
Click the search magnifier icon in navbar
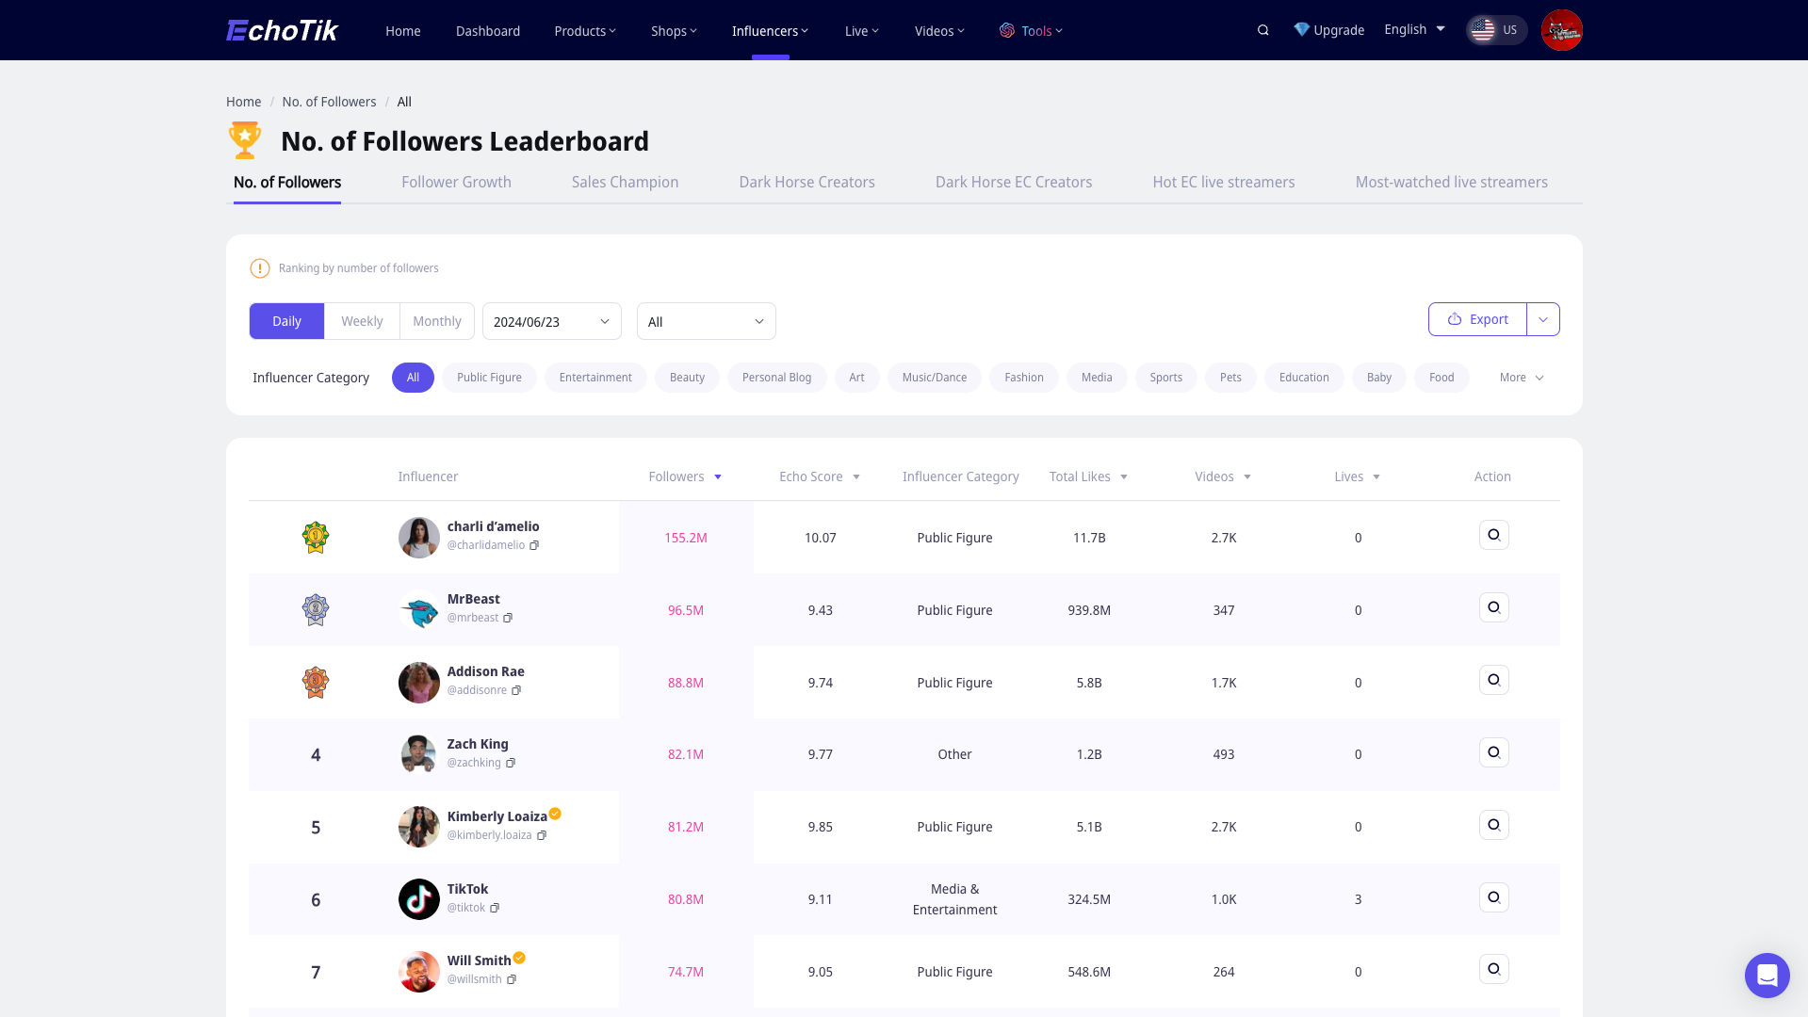click(1262, 30)
